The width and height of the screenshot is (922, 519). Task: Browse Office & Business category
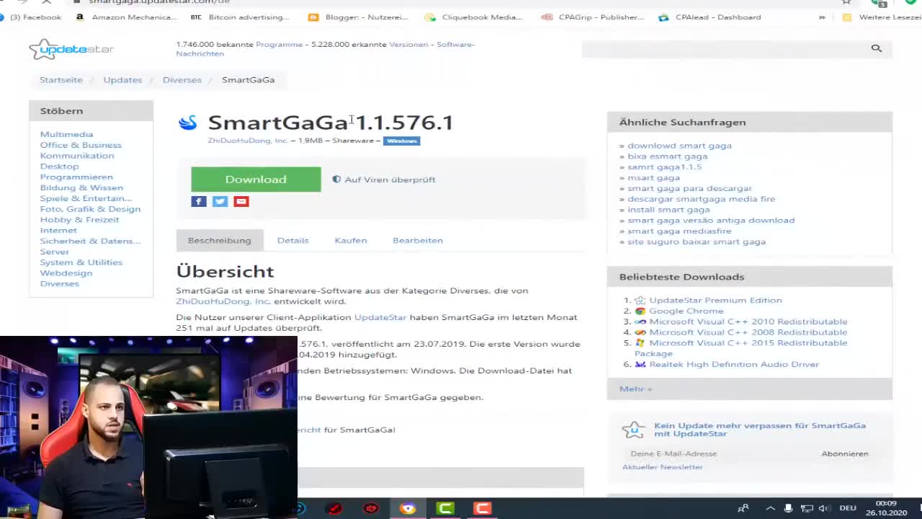click(81, 145)
